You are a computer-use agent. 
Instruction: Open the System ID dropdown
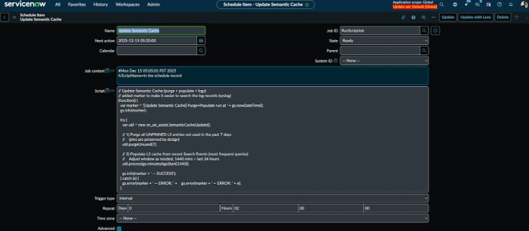[x=384, y=61]
